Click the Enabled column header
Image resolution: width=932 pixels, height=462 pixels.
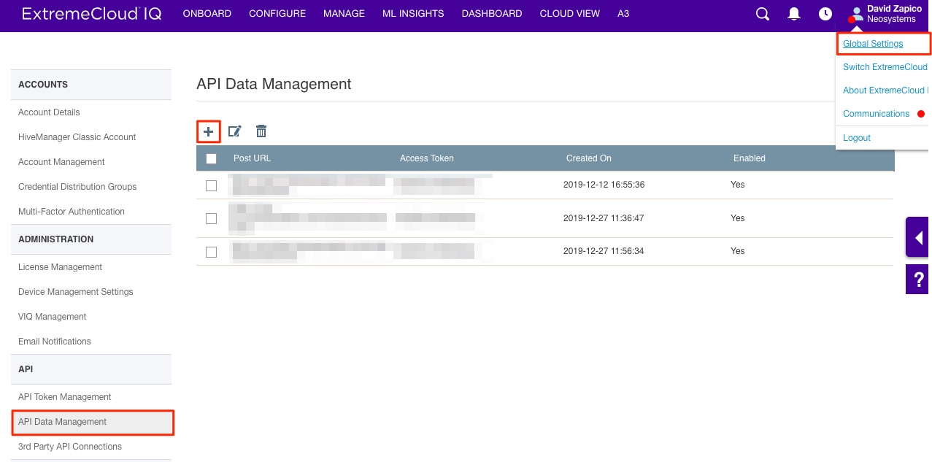pos(750,158)
